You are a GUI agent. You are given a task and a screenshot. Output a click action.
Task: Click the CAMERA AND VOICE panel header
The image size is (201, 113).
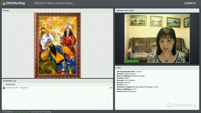pos(157,10)
